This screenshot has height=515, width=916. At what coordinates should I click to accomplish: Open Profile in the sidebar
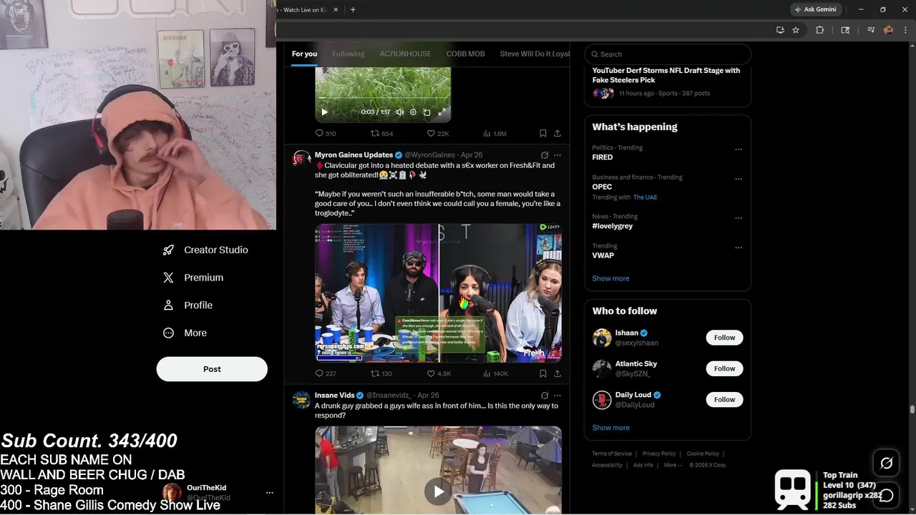(x=187, y=305)
